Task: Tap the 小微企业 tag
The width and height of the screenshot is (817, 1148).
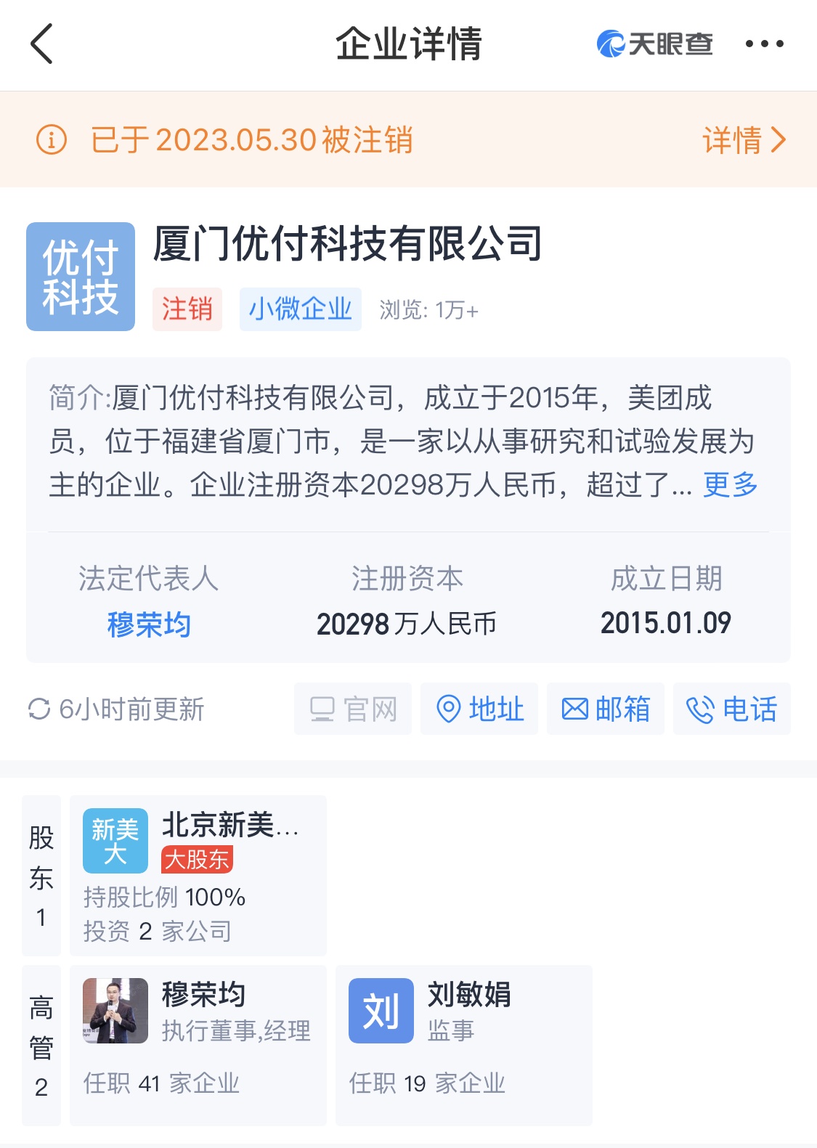Action: 301,309
